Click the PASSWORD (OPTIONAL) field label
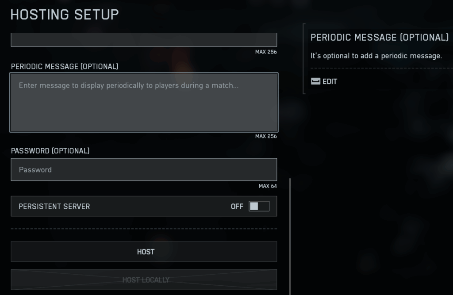The image size is (453, 295). pyautogui.click(x=50, y=151)
